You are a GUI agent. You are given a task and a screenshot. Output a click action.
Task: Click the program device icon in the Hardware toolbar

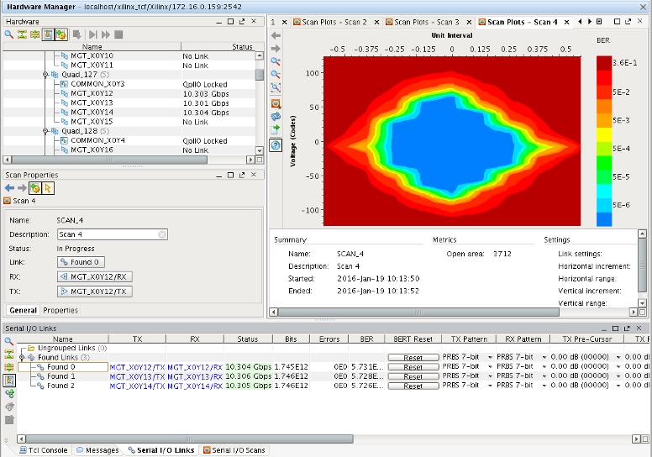point(76,34)
